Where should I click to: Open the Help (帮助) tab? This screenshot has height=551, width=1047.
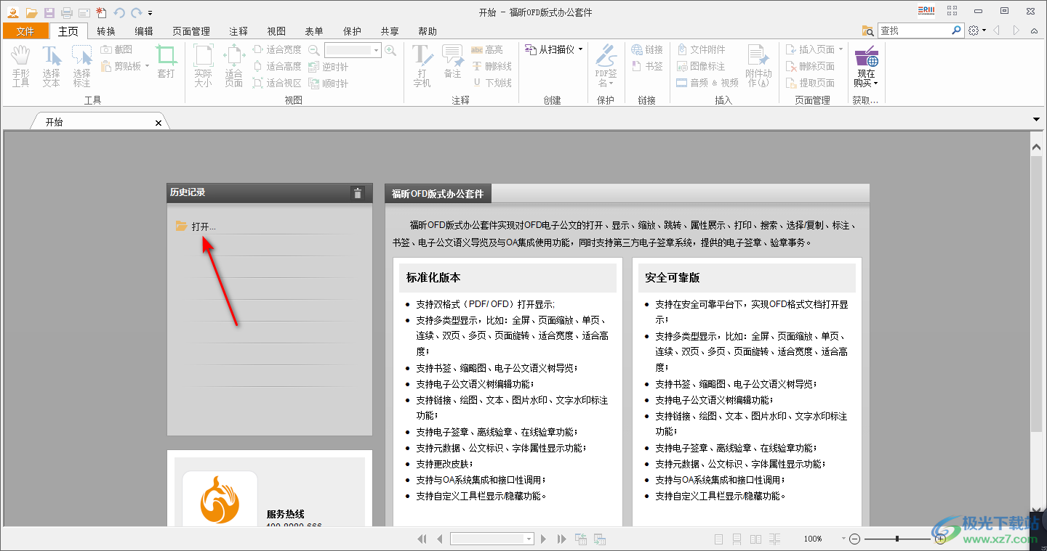(428, 31)
